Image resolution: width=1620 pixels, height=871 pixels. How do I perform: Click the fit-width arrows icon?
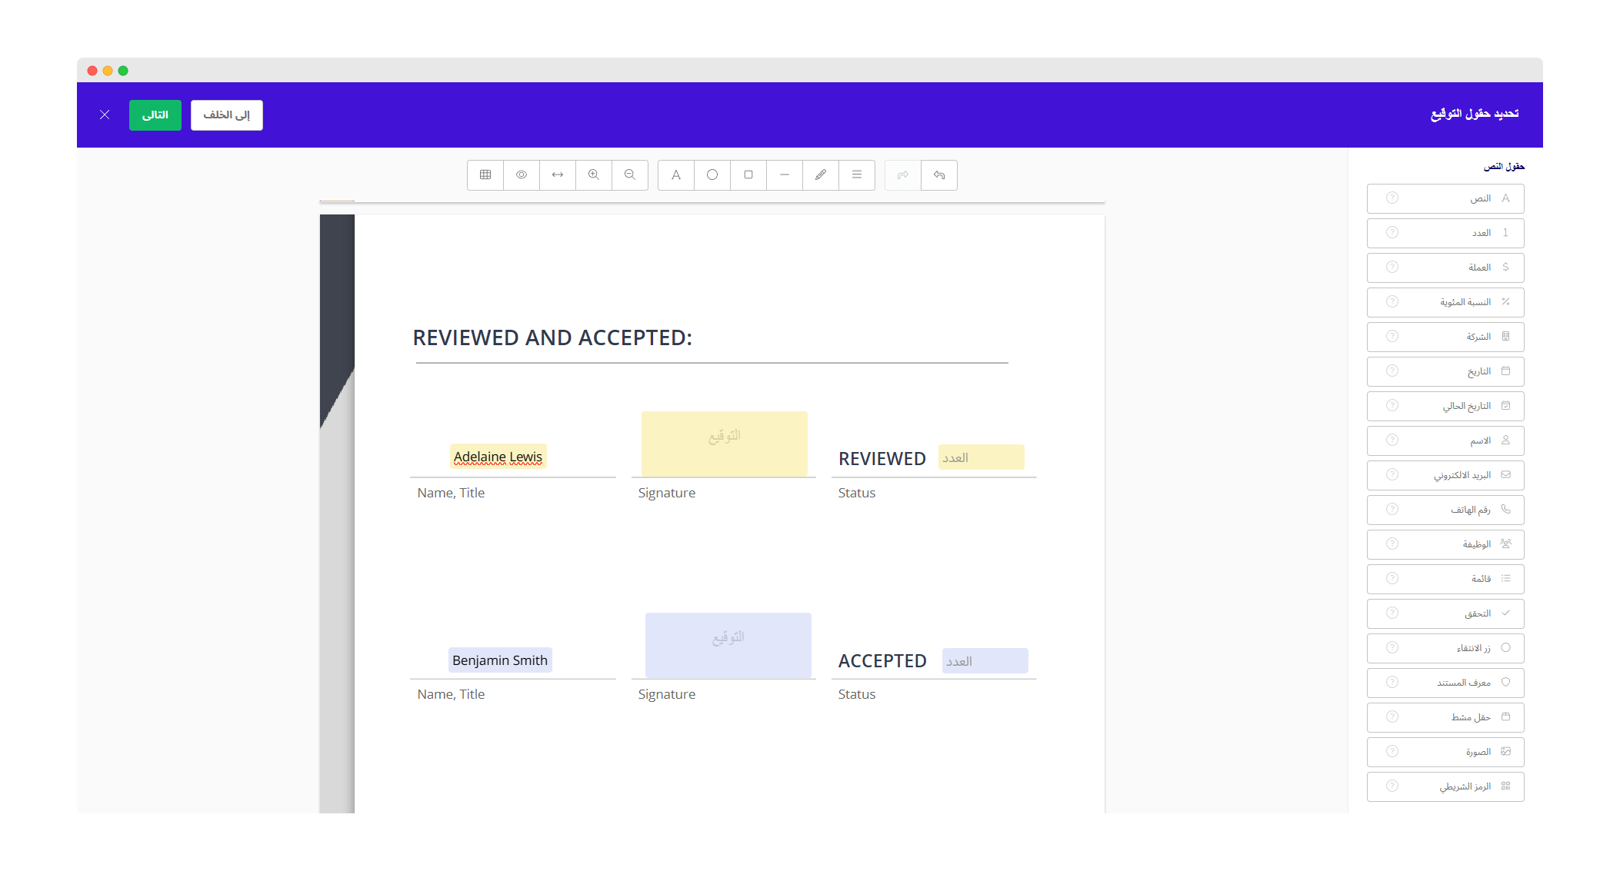click(x=558, y=175)
